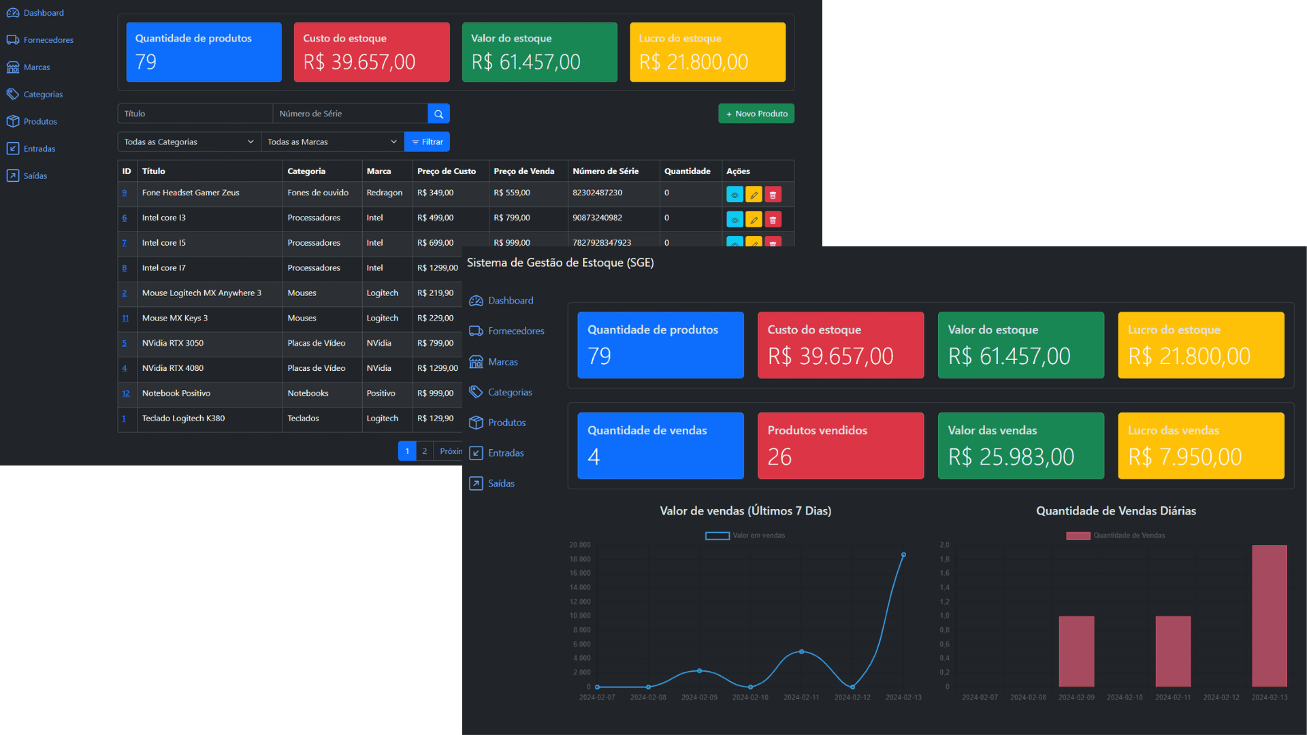
Task: Click the Marcas store icon in the top-left sidebar
Action: click(13, 67)
